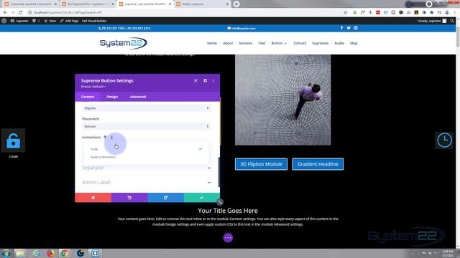Open the About nav link
The width and height of the screenshot is (460, 258).
(x=228, y=43)
